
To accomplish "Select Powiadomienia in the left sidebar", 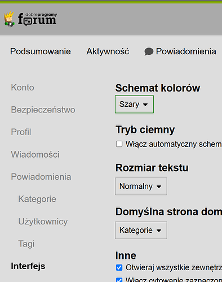I will pos(41,177).
